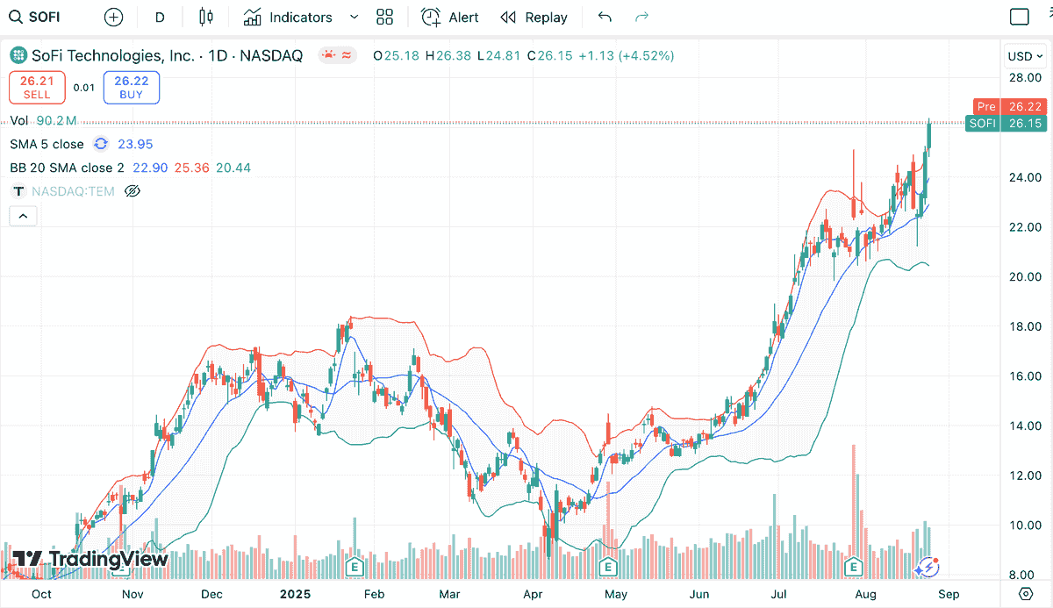Click the Alert label in the toolbar
The height and width of the screenshot is (608, 1053).
[x=463, y=18]
